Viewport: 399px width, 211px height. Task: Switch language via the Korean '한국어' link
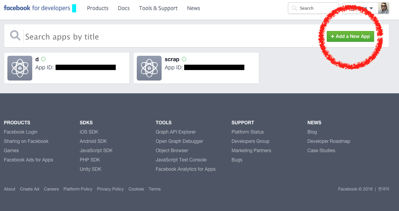(x=383, y=189)
